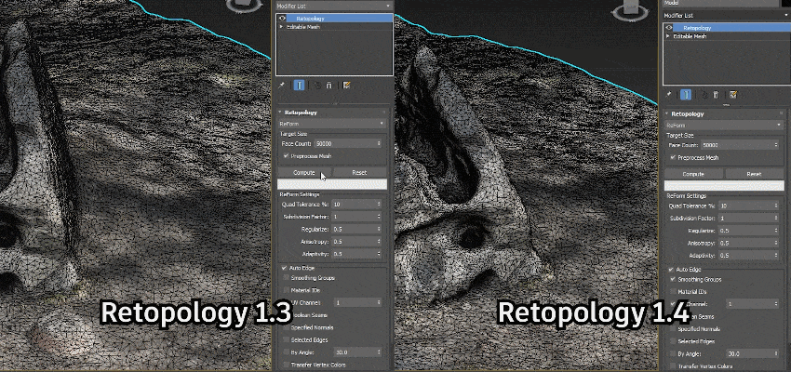791x372 pixels.
Task: Enable By Angle checkbox in the 1.3 panel
Action: pos(287,352)
